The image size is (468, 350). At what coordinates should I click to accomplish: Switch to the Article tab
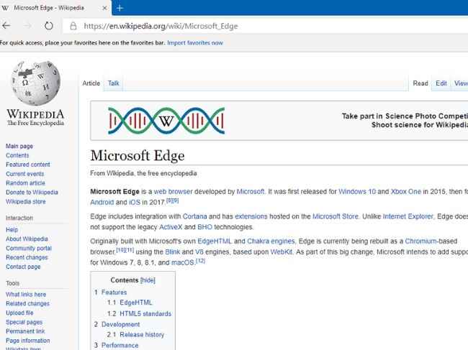point(91,83)
